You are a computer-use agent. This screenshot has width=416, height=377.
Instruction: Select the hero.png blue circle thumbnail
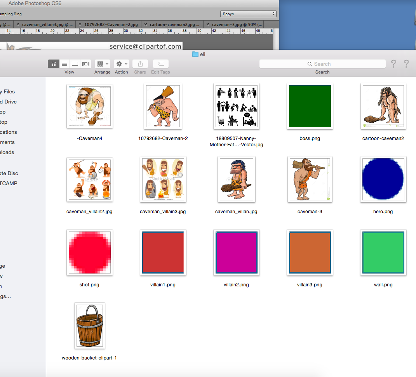383,179
